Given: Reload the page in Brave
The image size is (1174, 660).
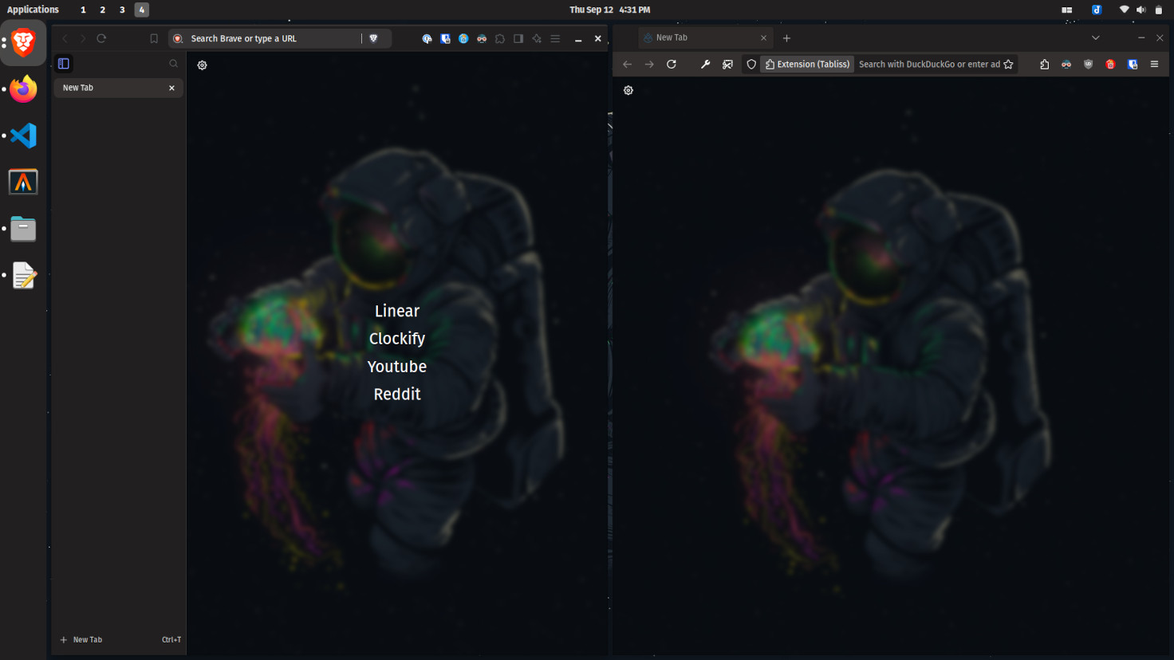Looking at the screenshot, I should [101, 38].
